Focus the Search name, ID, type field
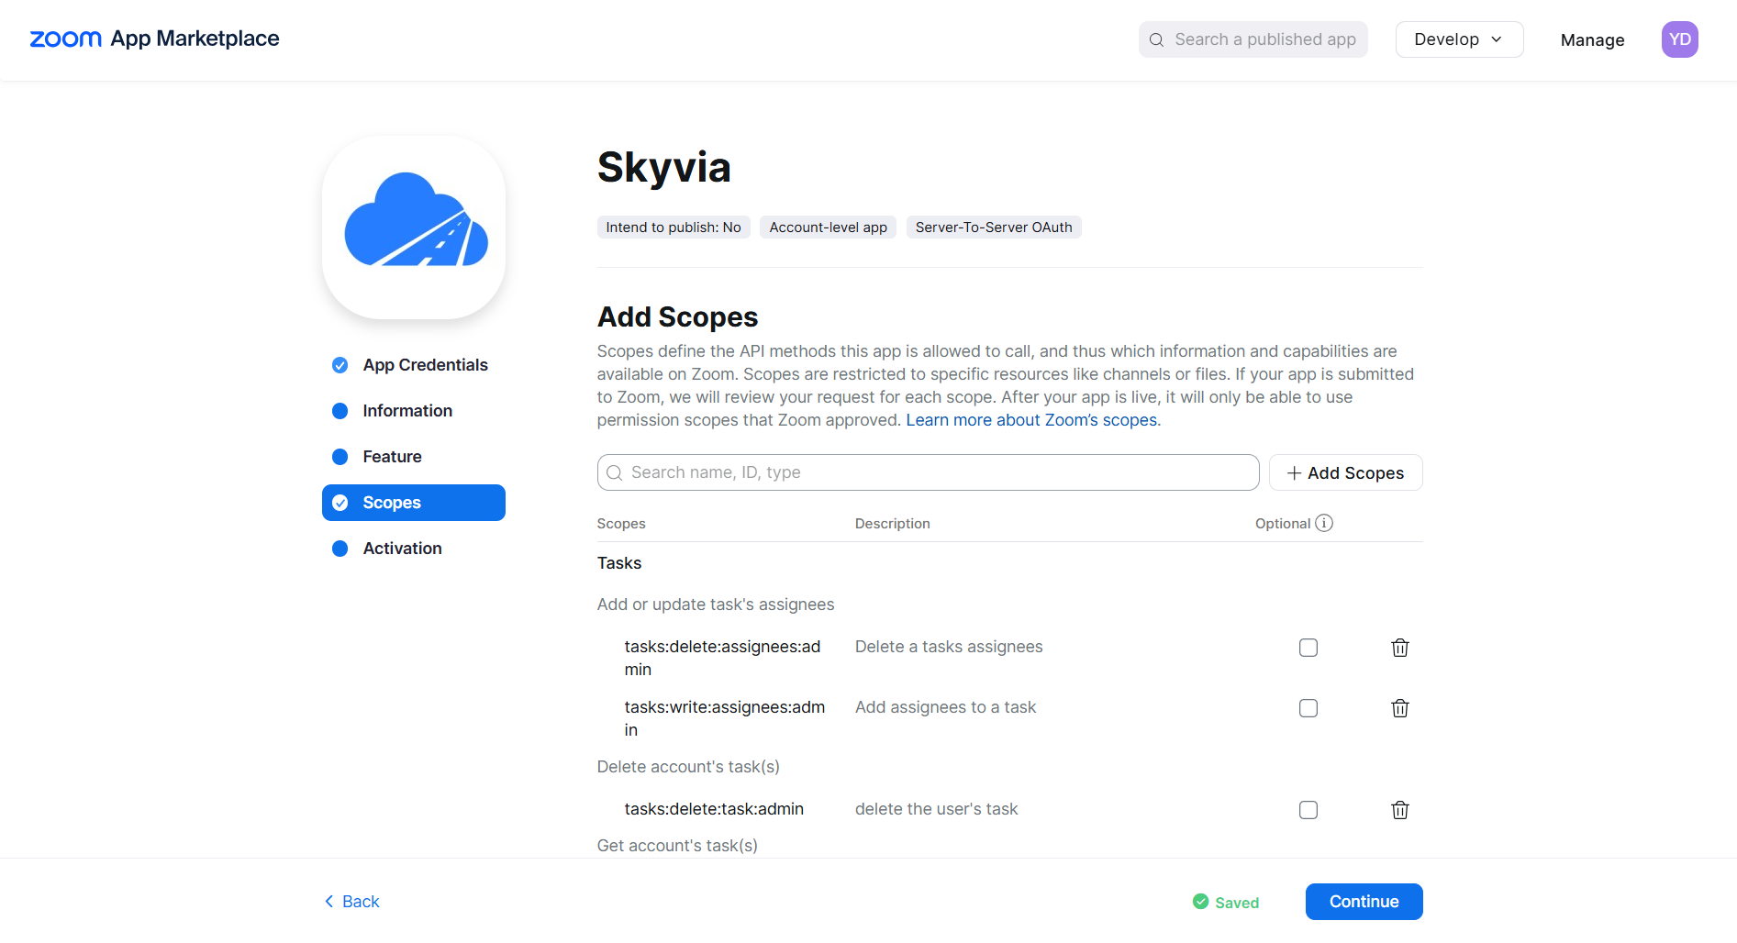Viewport: 1737px width, 943px height. [928, 472]
